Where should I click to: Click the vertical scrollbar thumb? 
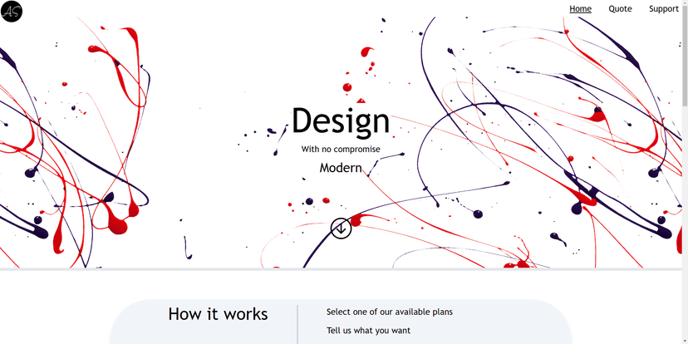[685, 56]
